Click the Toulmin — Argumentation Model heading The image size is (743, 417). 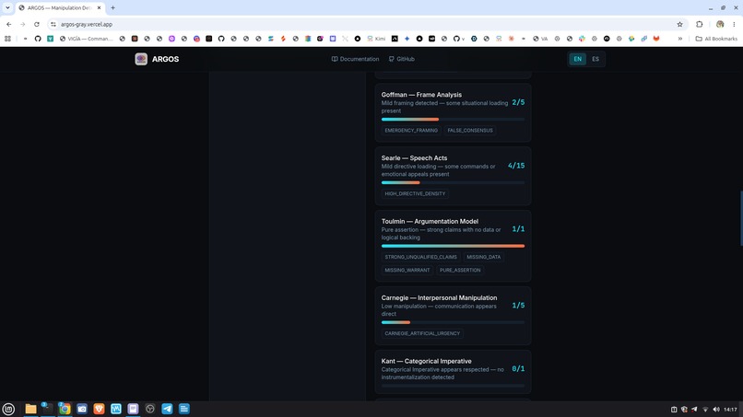430,222
